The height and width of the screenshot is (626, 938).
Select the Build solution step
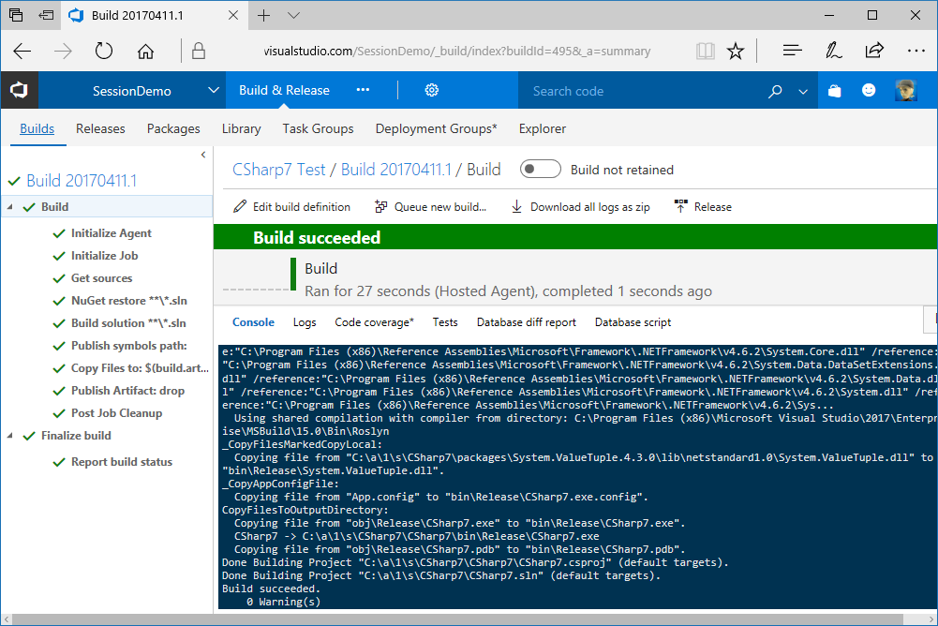(128, 323)
